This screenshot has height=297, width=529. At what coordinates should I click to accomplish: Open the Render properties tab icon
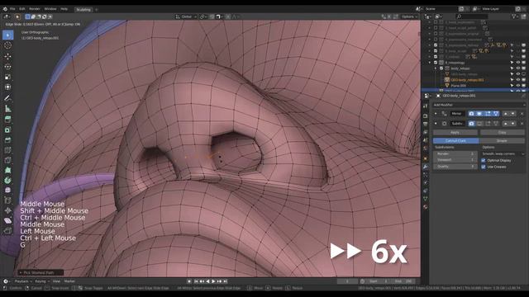pyautogui.click(x=426, y=115)
